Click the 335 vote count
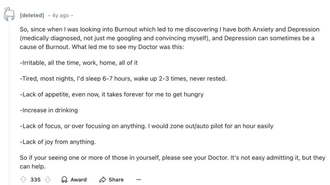The height and width of the screenshot is (185, 330). pos(35,179)
